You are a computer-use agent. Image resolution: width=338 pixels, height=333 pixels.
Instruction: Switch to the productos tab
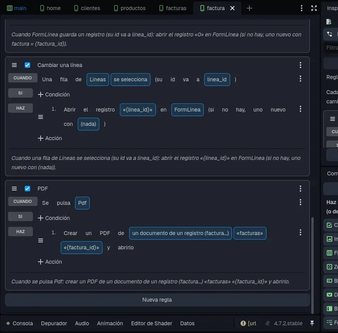(x=130, y=8)
